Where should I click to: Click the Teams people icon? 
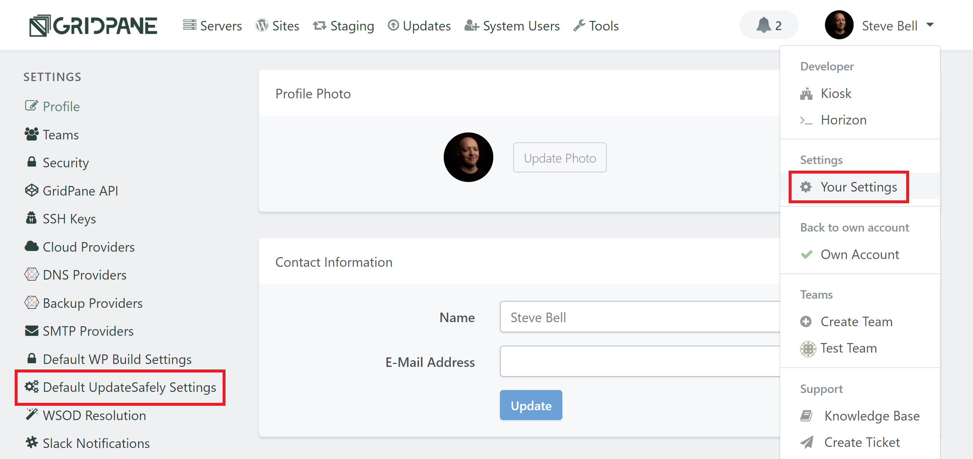(31, 134)
